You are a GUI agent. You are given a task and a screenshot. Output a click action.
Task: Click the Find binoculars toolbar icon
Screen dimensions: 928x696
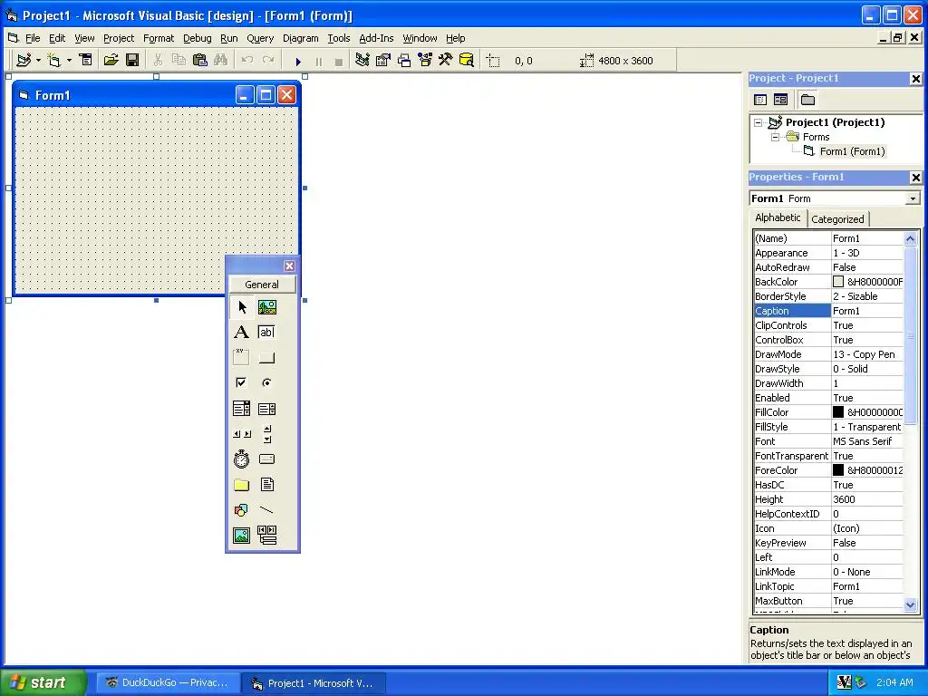coord(221,60)
